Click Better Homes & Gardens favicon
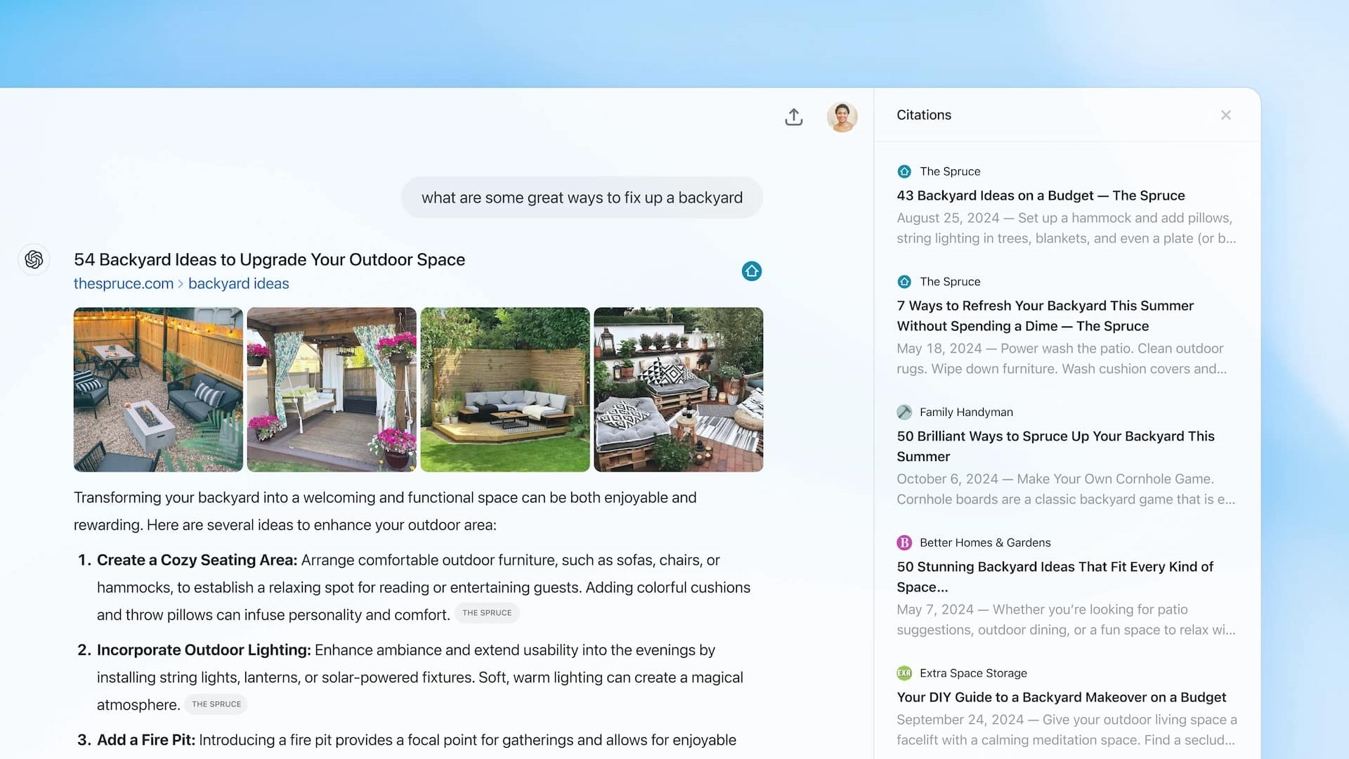This screenshot has width=1349, height=759. (904, 542)
